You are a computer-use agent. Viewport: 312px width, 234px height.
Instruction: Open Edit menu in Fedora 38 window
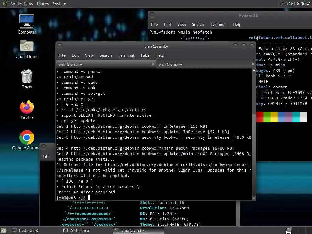(x=167, y=24)
